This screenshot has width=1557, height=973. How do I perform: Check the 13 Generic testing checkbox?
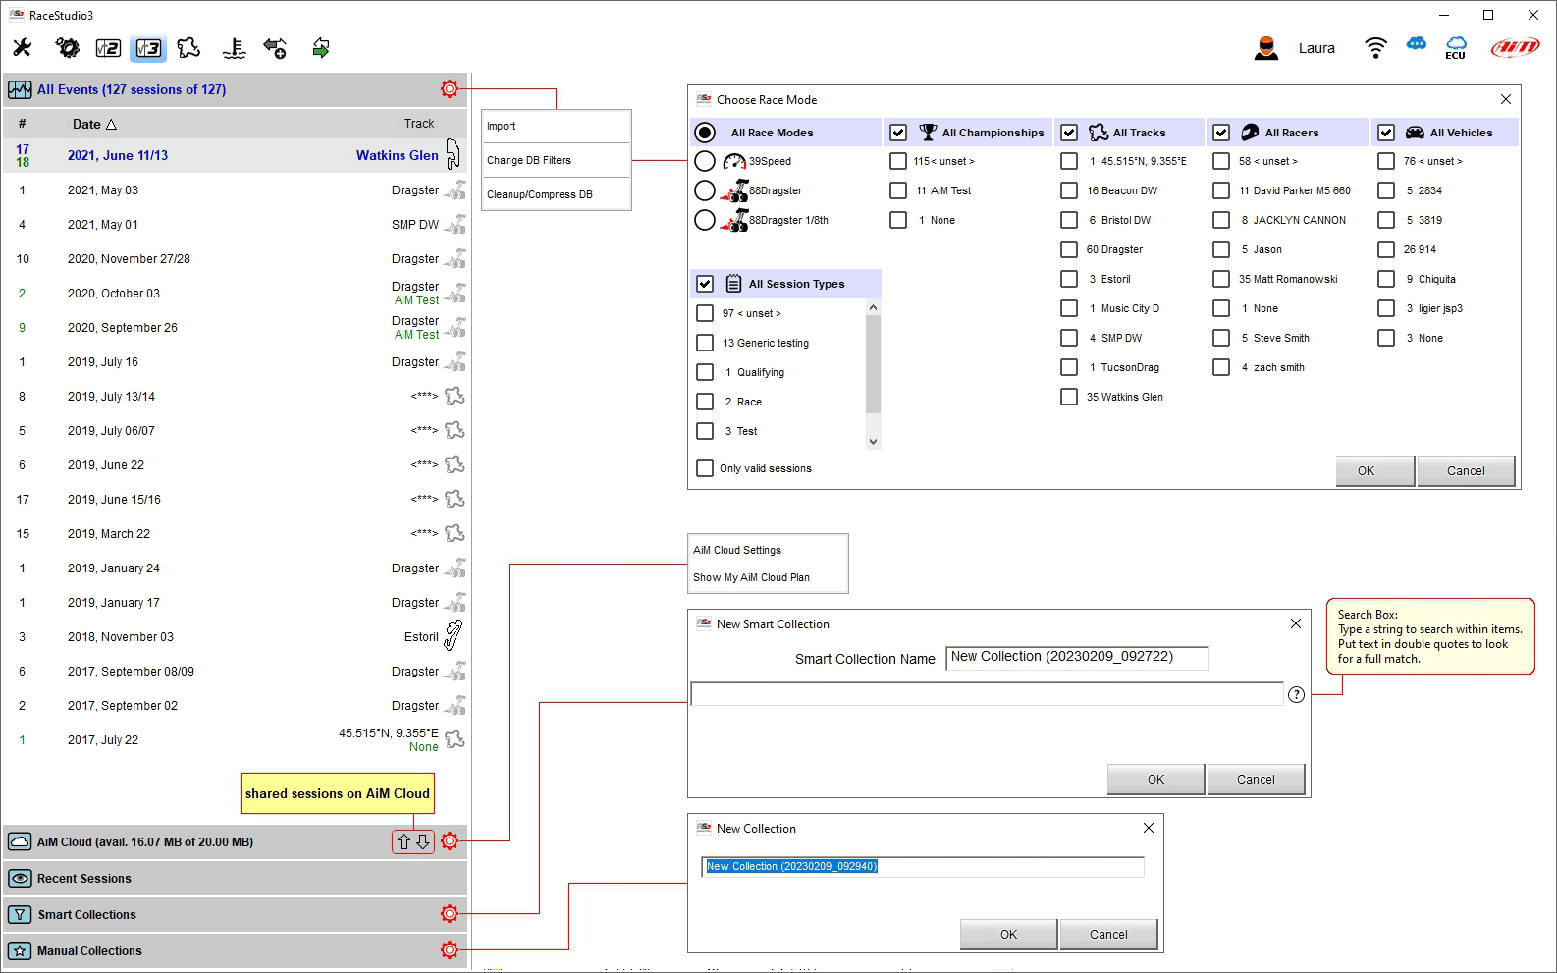(x=705, y=343)
